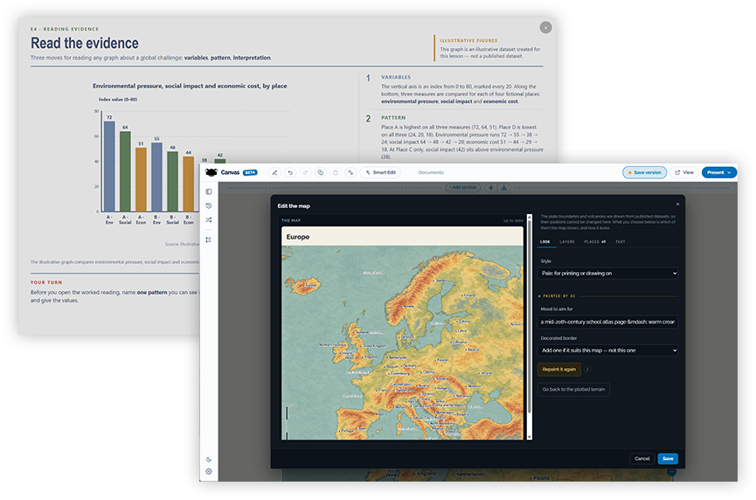Screen dimensions: 756x500
Task: Click the Mood to aim for field
Action: click(x=607, y=322)
